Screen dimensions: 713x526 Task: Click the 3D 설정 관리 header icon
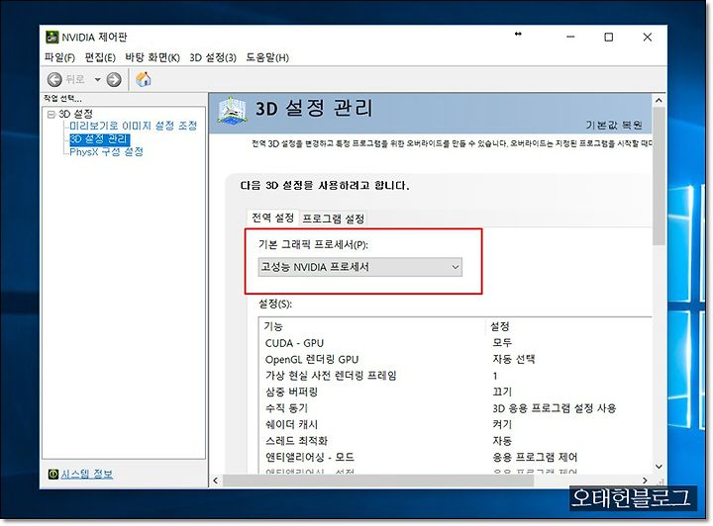pos(233,110)
